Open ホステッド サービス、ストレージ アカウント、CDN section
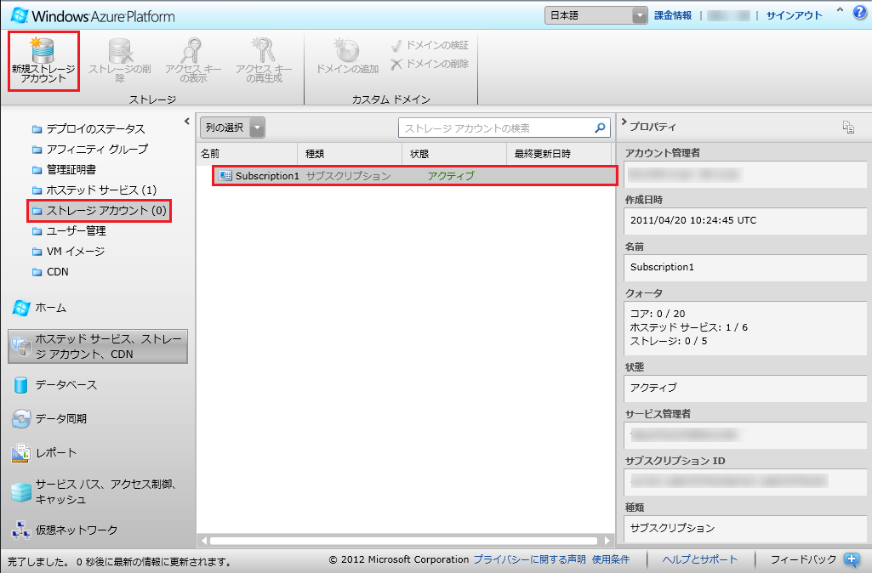Screen dimensions: 872x573 (x=98, y=346)
